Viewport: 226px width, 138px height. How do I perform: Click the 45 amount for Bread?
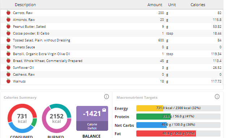point(162,61)
